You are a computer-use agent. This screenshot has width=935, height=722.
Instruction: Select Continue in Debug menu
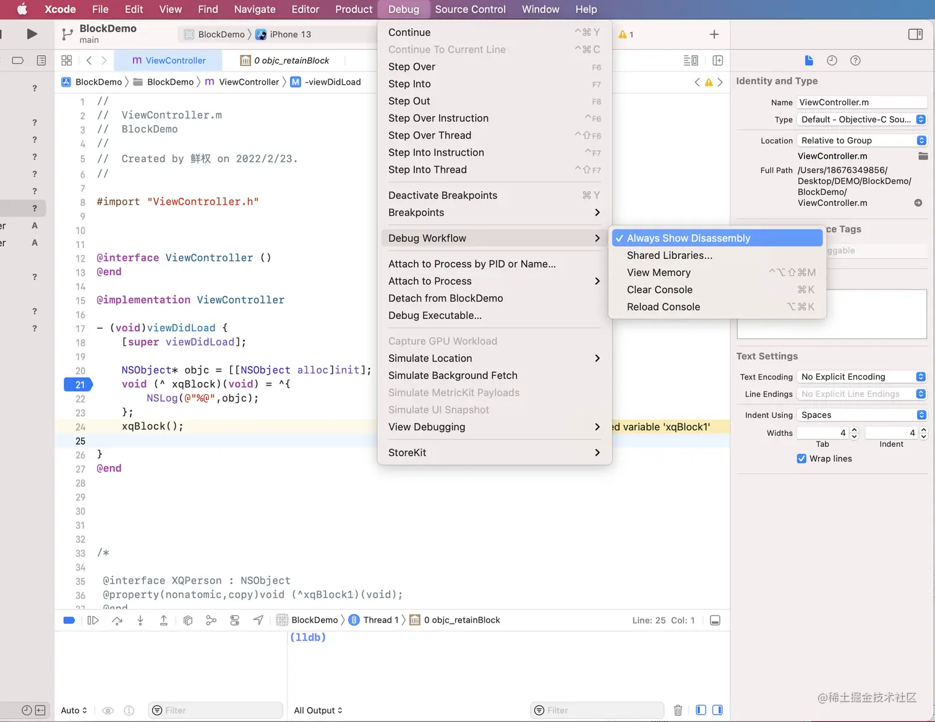pos(494,32)
